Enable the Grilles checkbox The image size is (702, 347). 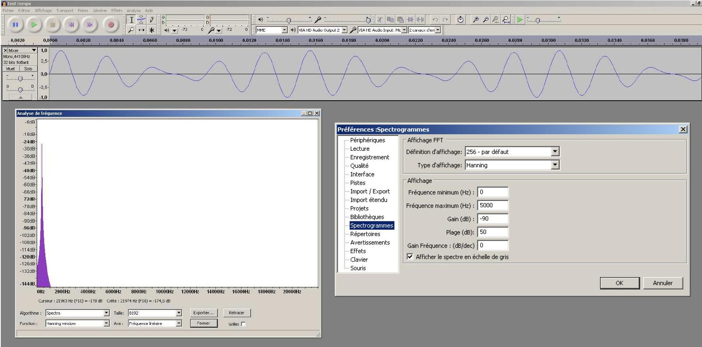[x=243, y=324]
